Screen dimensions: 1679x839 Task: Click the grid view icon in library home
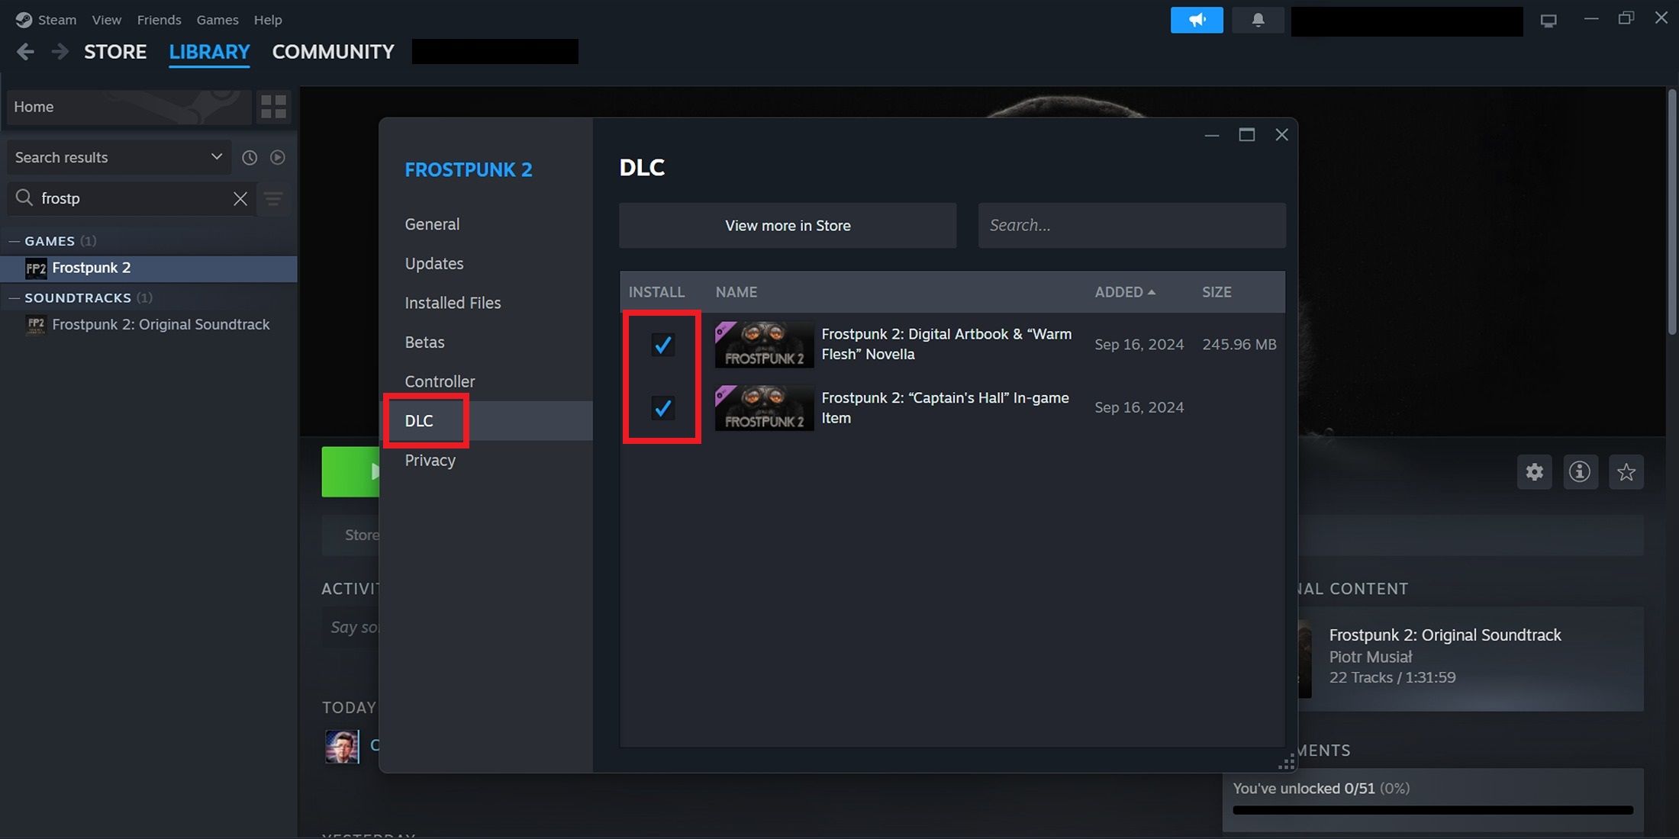274,106
